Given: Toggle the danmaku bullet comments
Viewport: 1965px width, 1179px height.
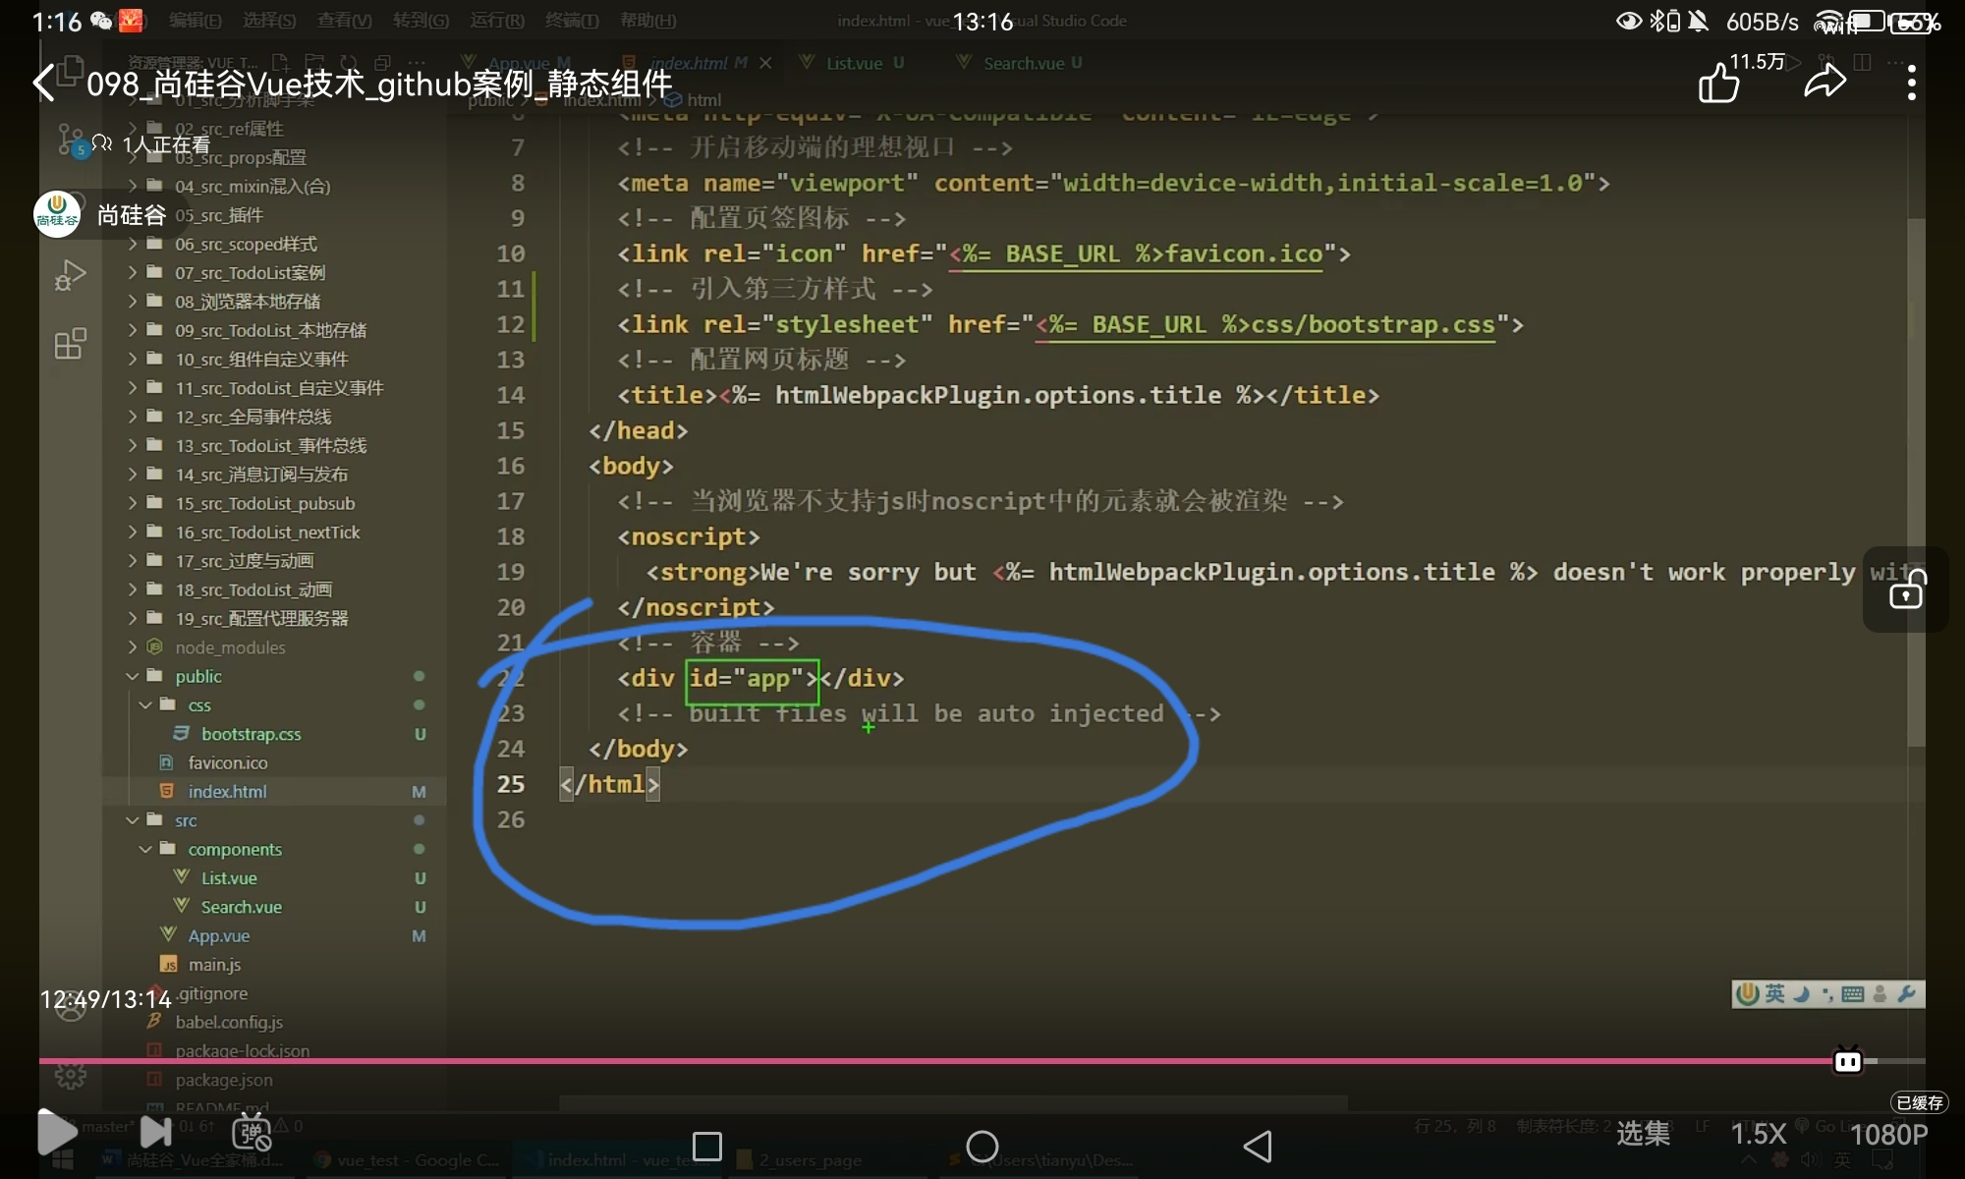Looking at the screenshot, I should tap(252, 1133).
